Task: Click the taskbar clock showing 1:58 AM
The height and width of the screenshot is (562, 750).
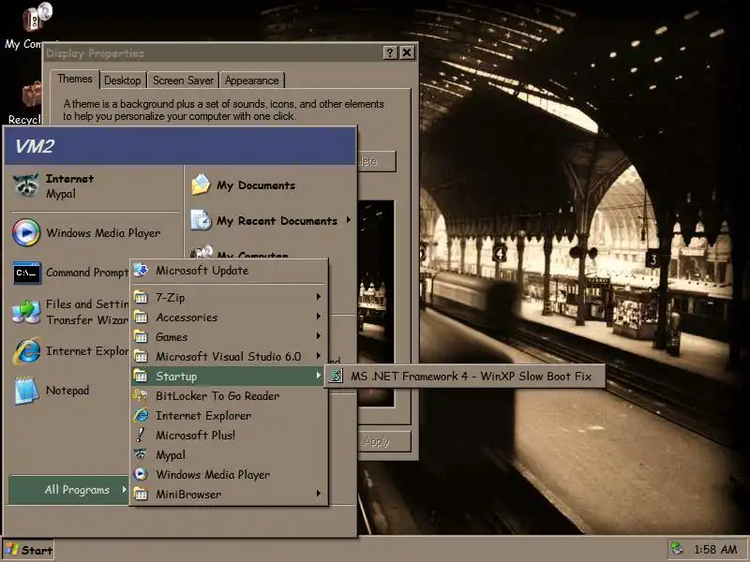Action: (715, 550)
